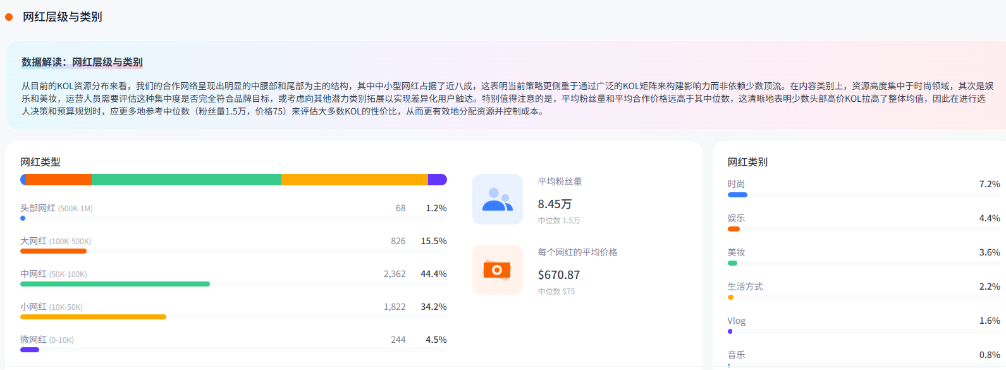Click the 4.5% percentage
Viewport: 1006px width, 370px height.
[436, 340]
